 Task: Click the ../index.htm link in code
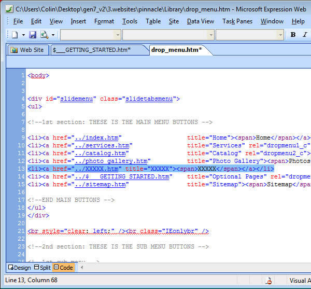(96, 137)
